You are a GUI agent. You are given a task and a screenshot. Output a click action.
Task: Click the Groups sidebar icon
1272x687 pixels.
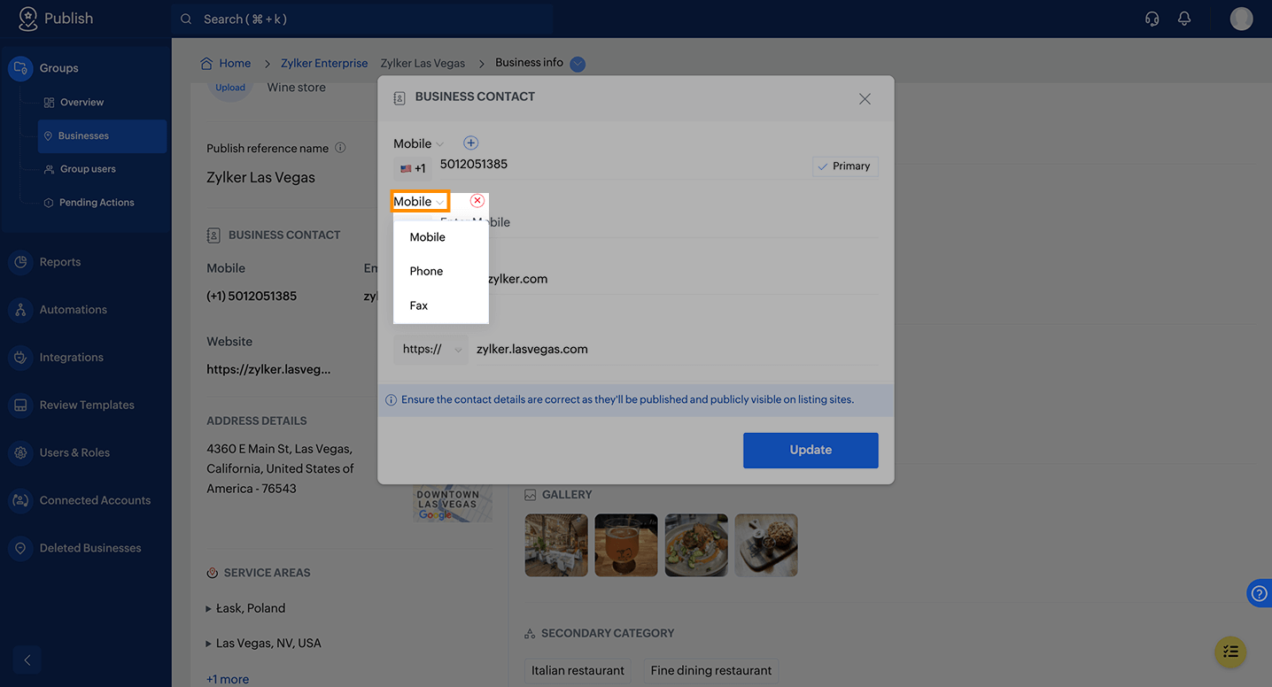coord(20,68)
